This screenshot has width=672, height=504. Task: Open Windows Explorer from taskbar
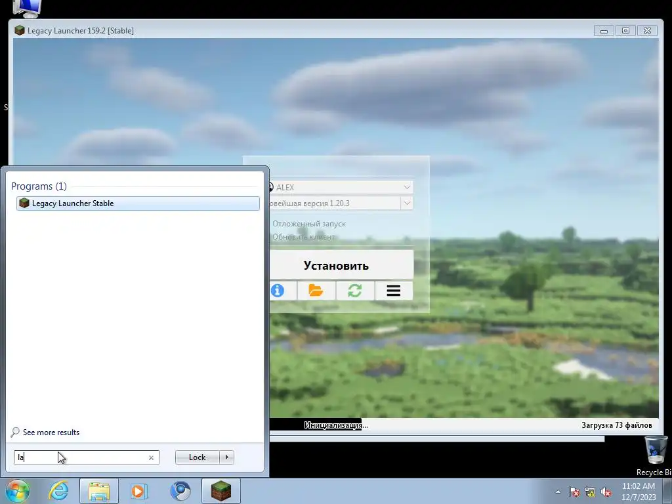[99, 491]
